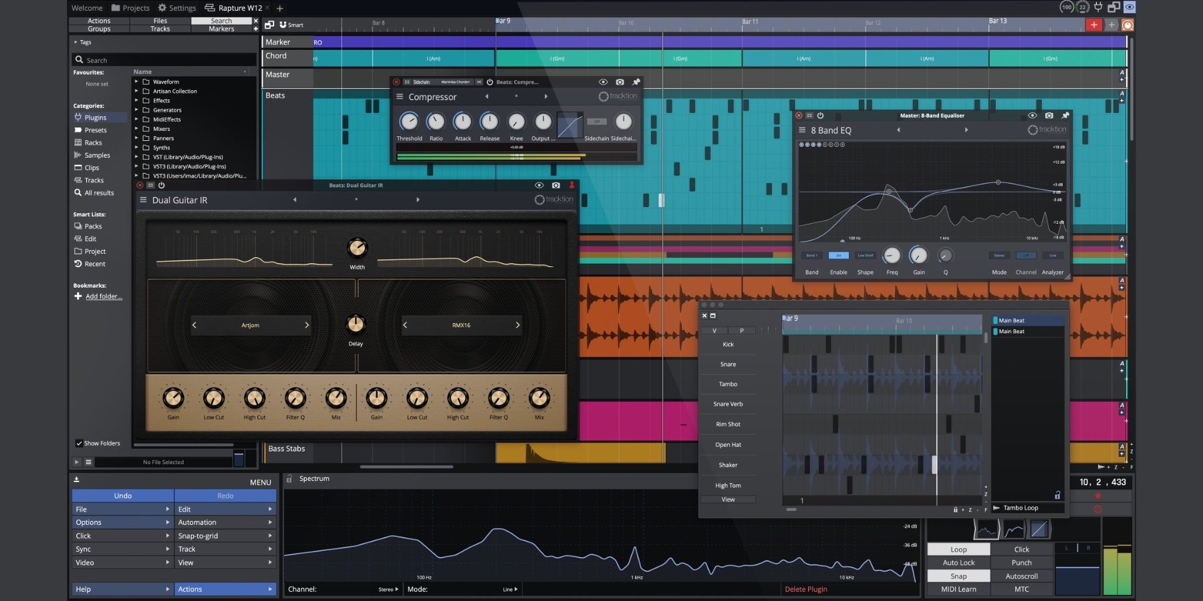Unpin the Dual Guitar IR plugin window
This screenshot has height=601, width=1203.
click(x=571, y=185)
